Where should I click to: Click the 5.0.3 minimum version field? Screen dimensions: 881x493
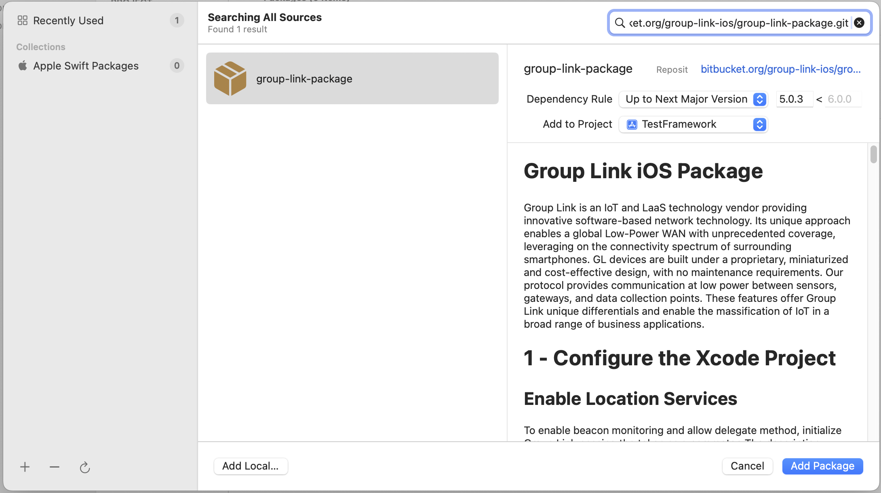(794, 99)
